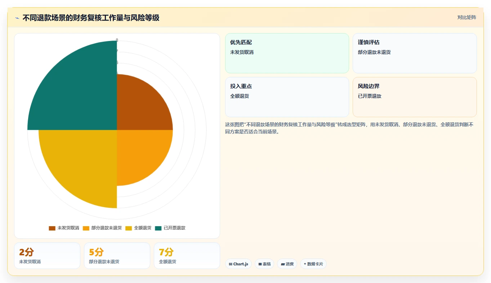Click the 进度 tag
Screen dimensions: 491x283
coord(287,264)
